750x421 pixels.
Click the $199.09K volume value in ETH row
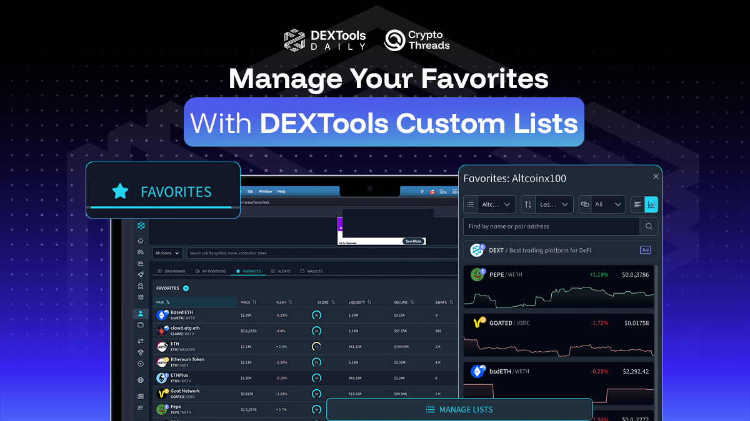[401, 347]
